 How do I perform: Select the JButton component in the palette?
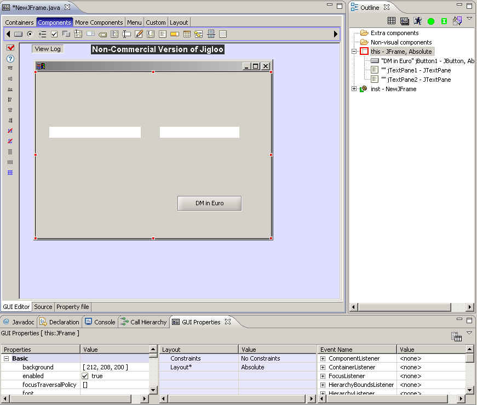coord(18,34)
